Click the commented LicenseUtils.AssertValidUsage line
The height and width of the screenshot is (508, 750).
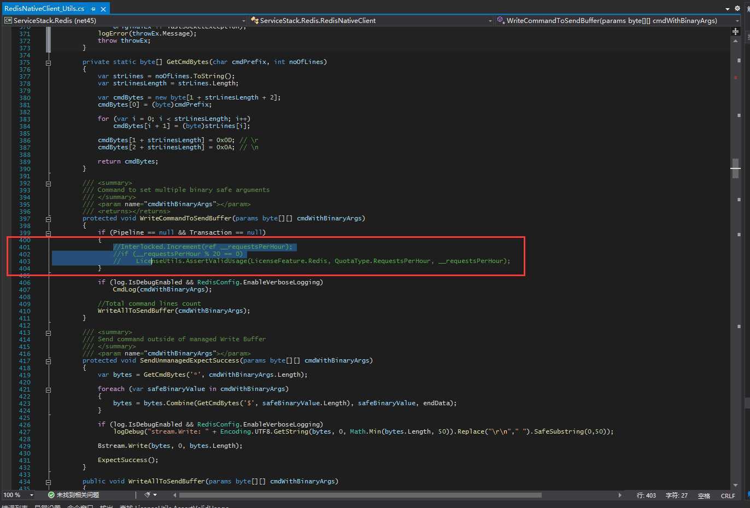click(x=312, y=261)
